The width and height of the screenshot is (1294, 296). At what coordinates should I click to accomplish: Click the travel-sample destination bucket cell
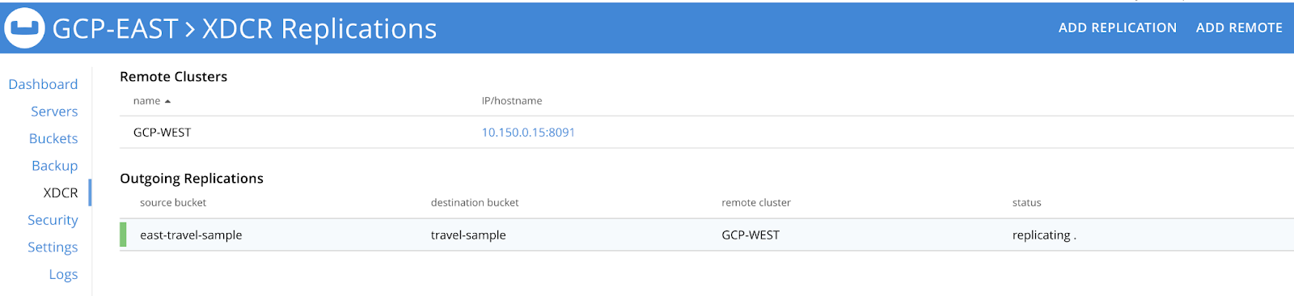468,235
